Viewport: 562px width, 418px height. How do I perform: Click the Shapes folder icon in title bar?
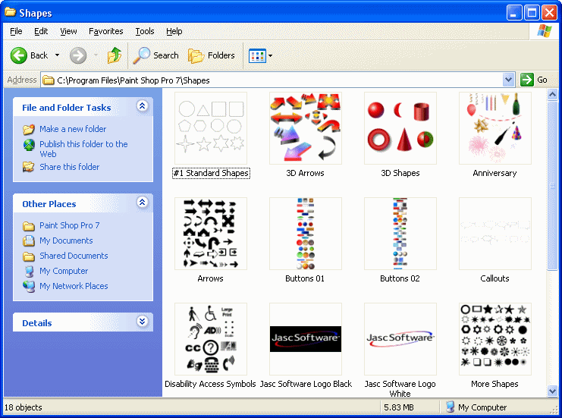10,13
